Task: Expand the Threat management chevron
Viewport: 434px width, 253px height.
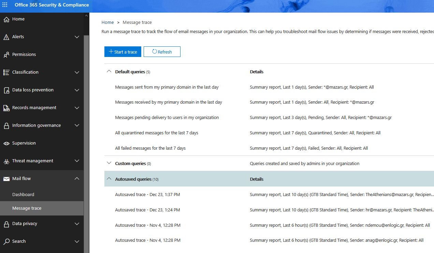Action: [x=77, y=161]
